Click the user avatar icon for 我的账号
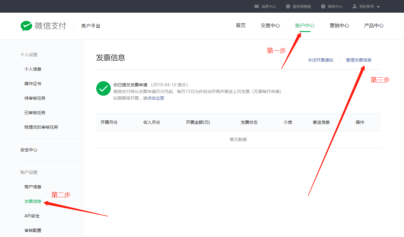The width and height of the screenshot is (404, 237). click(355, 6)
